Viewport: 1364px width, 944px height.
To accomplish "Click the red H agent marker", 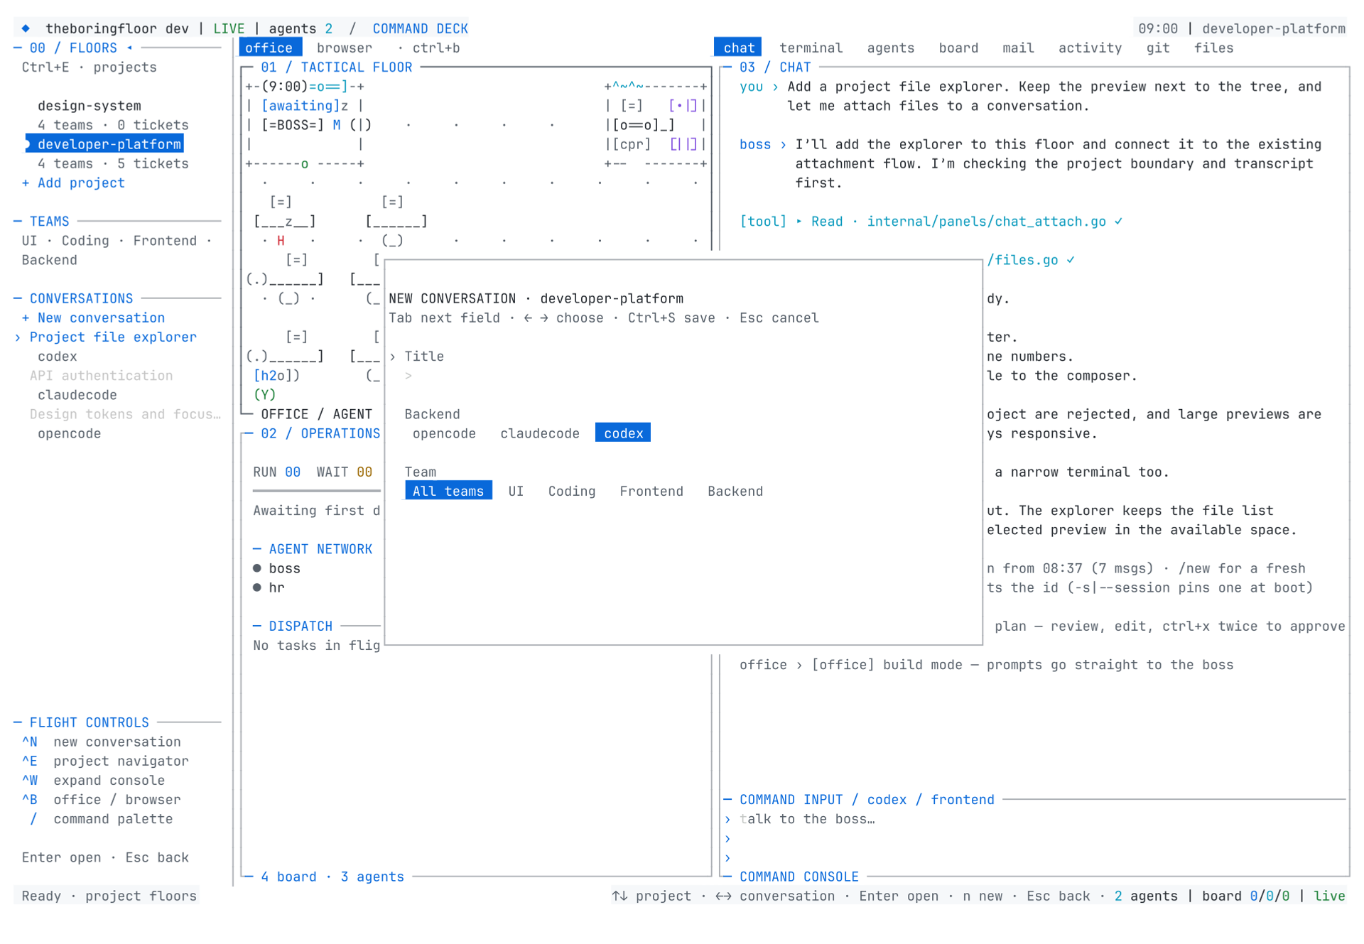I will click(x=281, y=241).
